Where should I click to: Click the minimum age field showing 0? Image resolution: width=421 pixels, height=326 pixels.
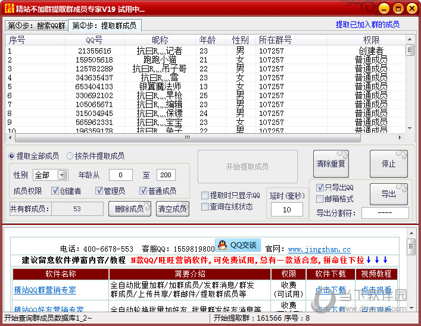[120, 175]
